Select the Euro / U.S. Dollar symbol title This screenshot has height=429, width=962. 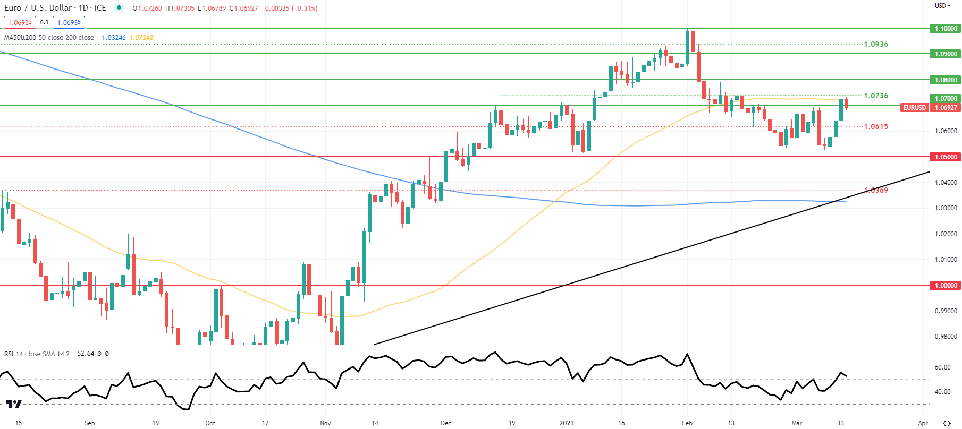pyautogui.click(x=55, y=8)
